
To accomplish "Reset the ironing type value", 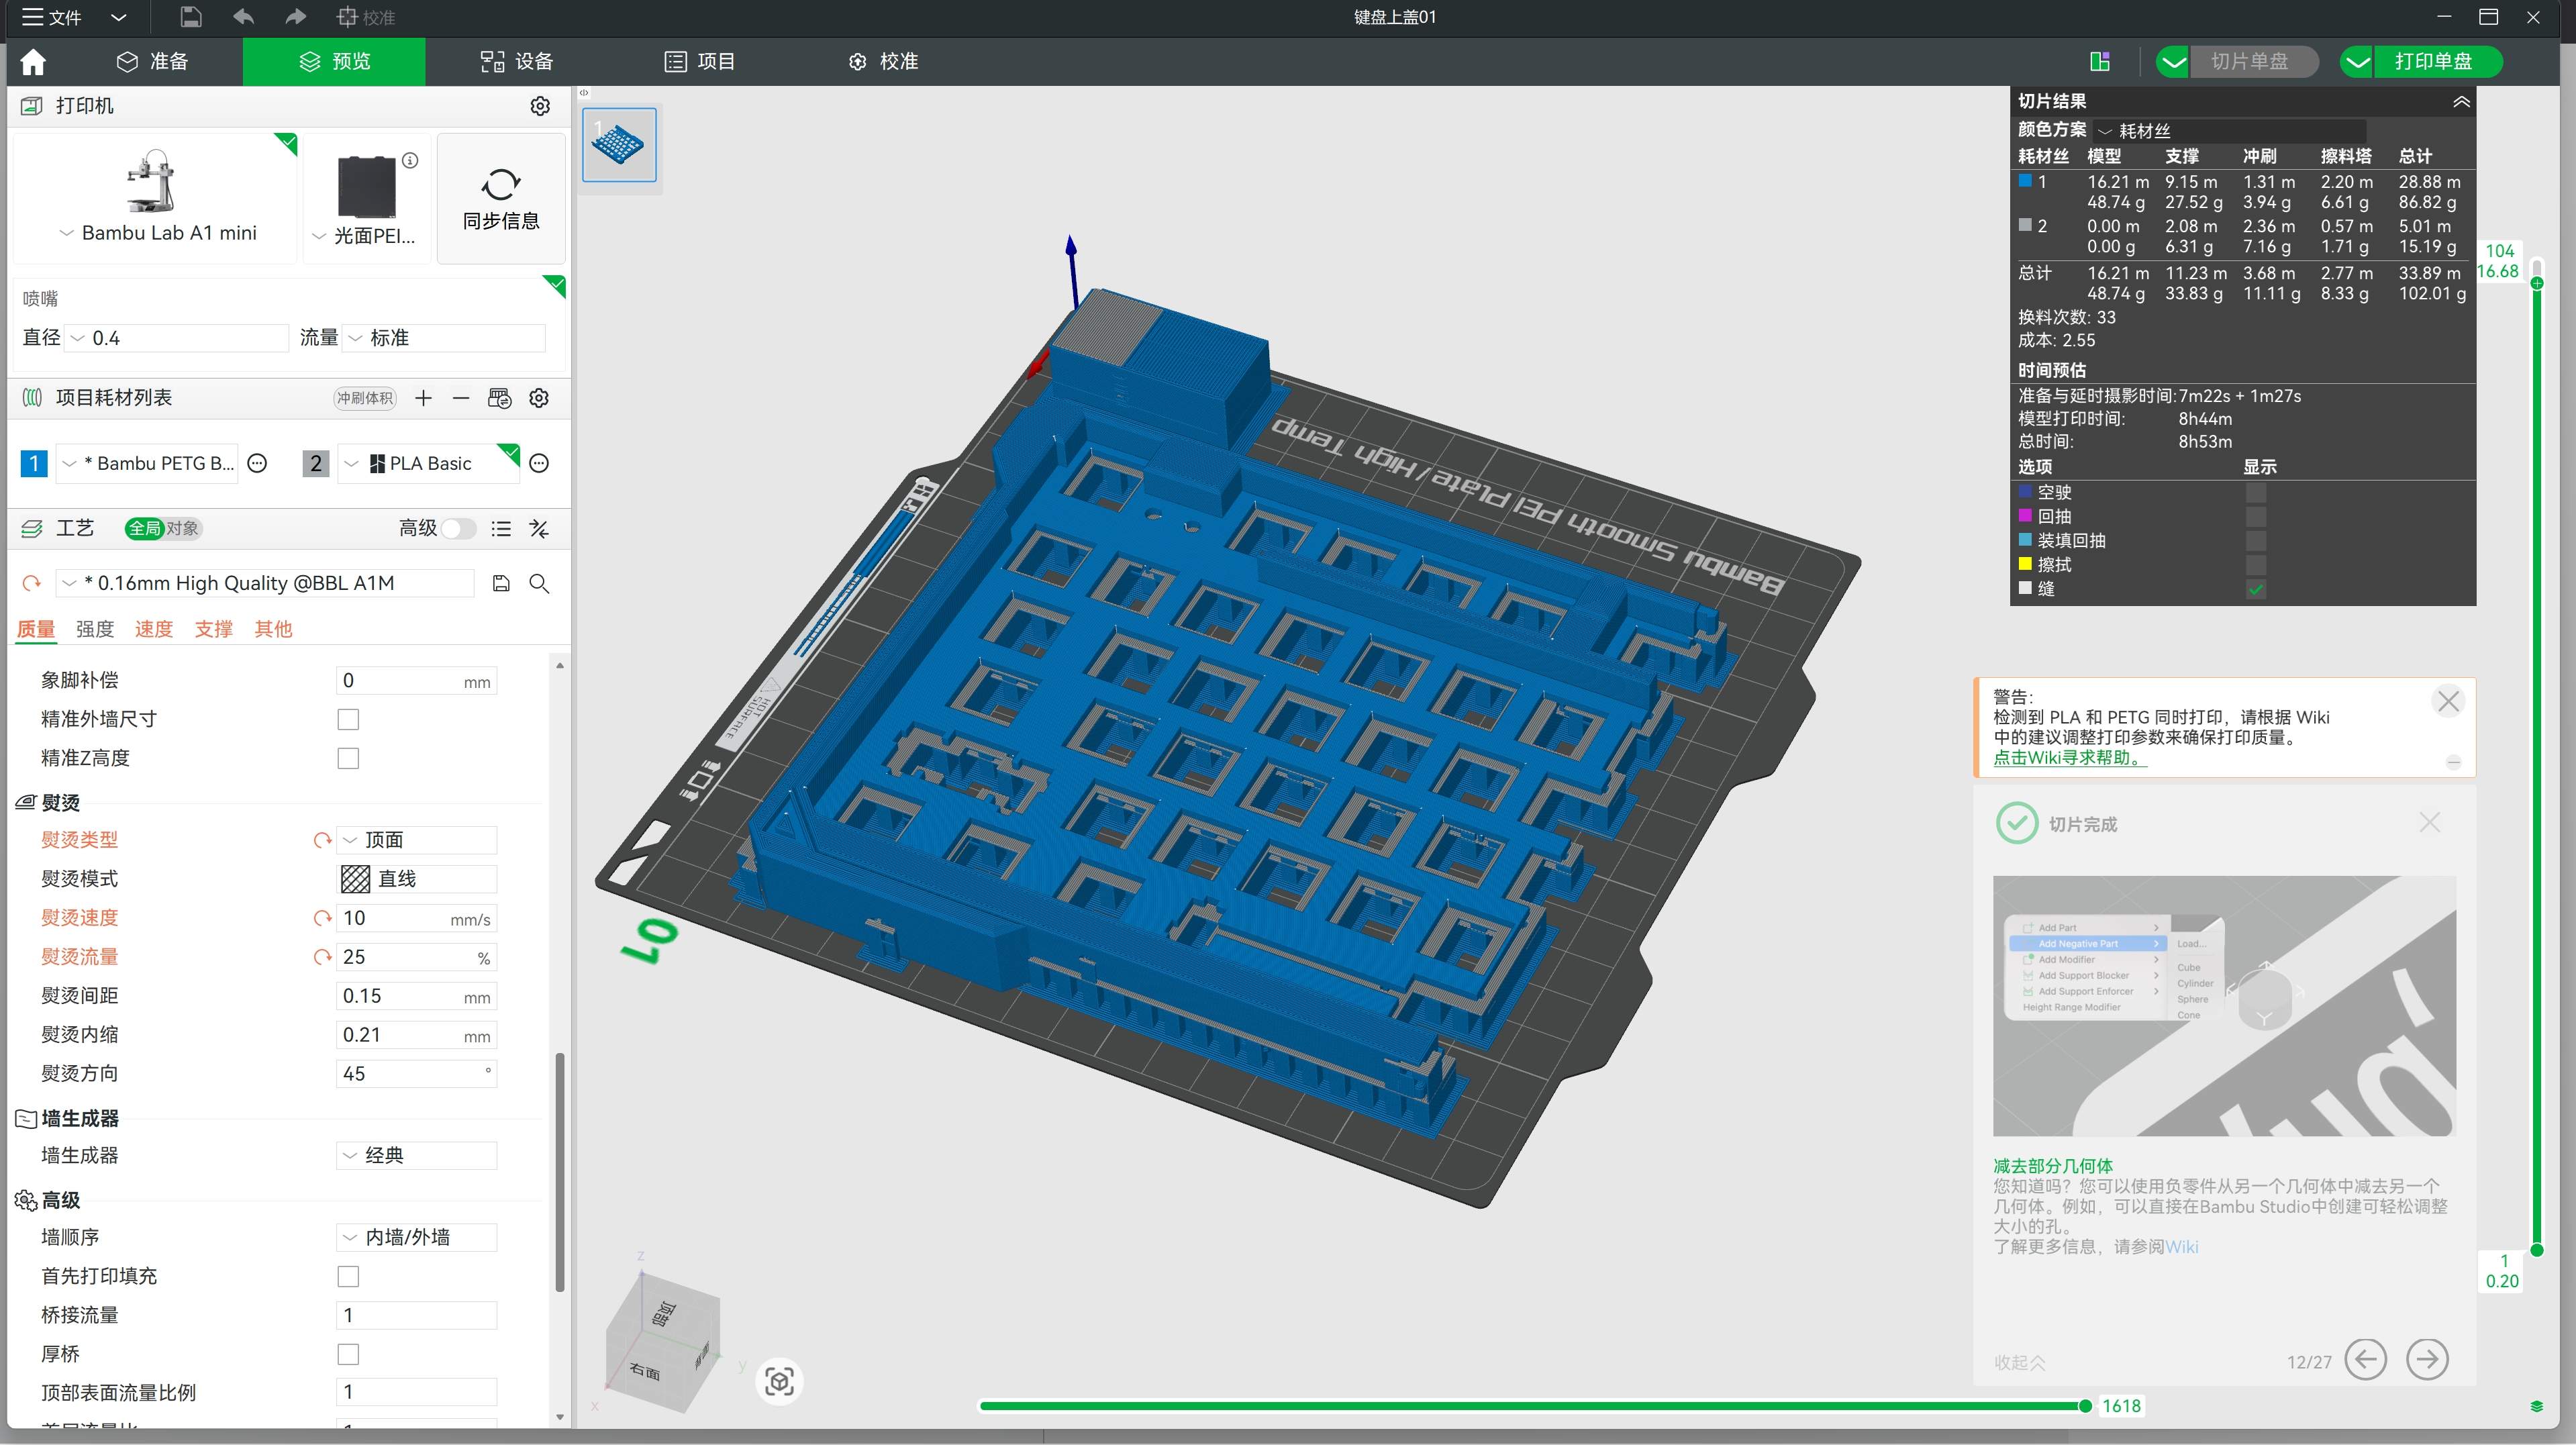I will click(x=322, y=840).
